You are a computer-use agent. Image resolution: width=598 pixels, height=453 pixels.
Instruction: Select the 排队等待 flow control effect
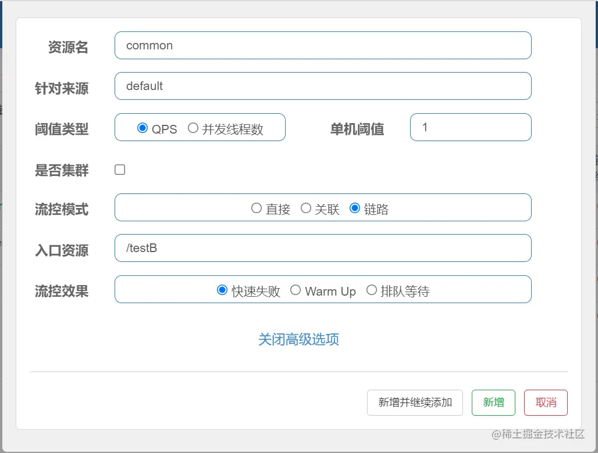point(372,290)
